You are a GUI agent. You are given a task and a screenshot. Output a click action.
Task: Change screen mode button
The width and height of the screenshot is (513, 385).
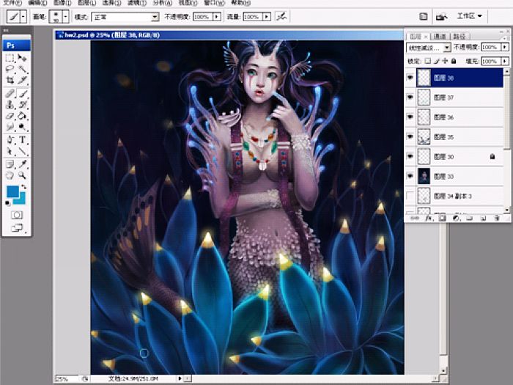tap(17, 227)
